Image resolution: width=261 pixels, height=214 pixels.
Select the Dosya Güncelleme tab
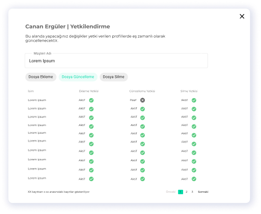point(78,77)
